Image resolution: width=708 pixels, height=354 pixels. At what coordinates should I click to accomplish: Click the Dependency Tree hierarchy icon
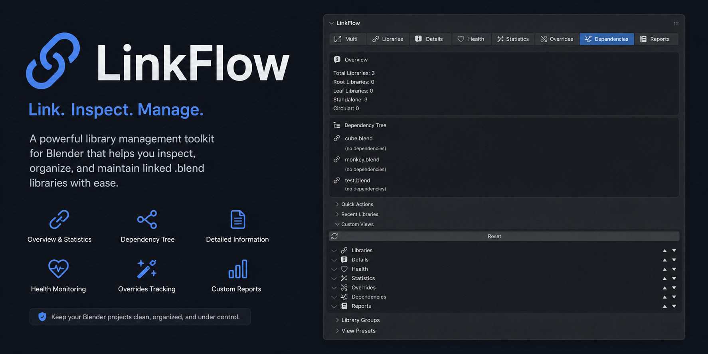[337, 125]
